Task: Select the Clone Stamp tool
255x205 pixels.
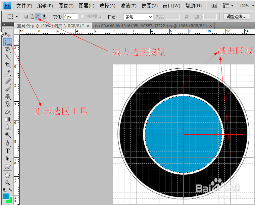Action: [8, 97]
